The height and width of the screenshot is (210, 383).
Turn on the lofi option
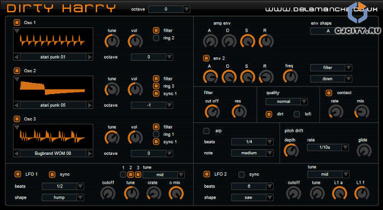tap(297, 114)
